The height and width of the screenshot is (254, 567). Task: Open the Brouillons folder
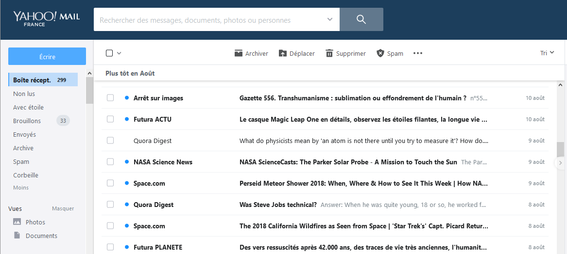pyautogui.click(x=27, y=121)
